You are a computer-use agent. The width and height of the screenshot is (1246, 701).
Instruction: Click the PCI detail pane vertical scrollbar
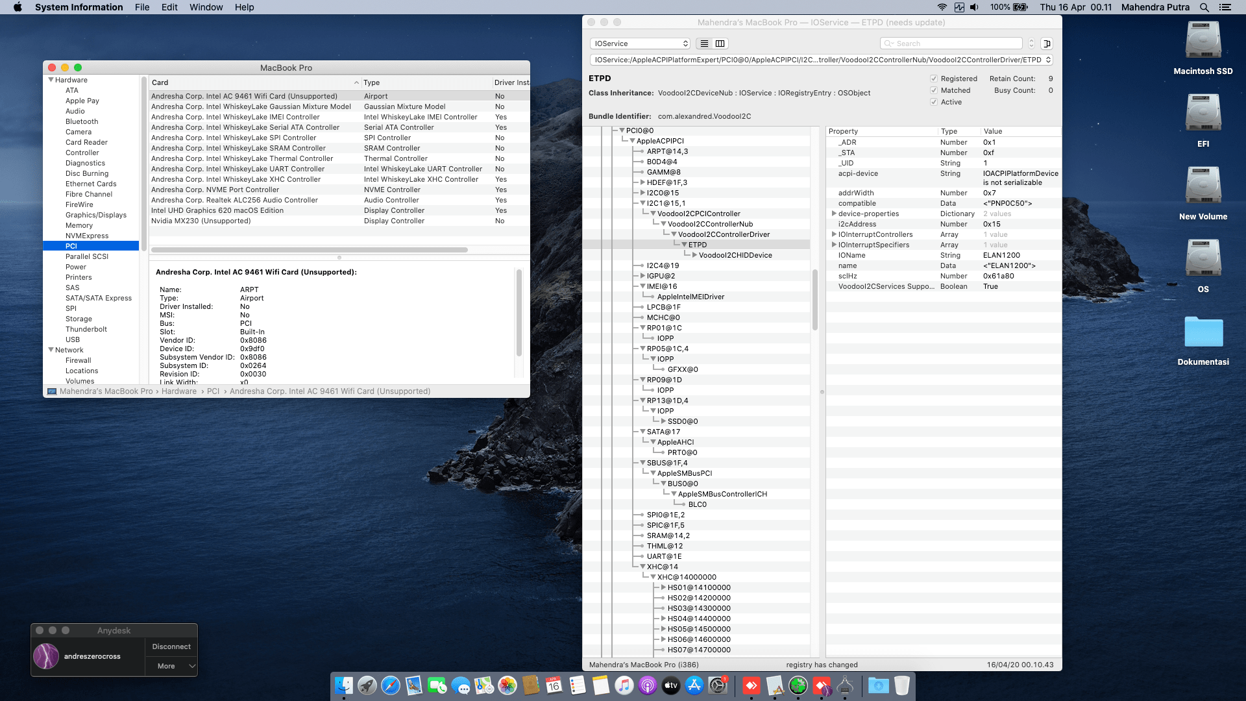pyautogui.click(x=519, y=312)
